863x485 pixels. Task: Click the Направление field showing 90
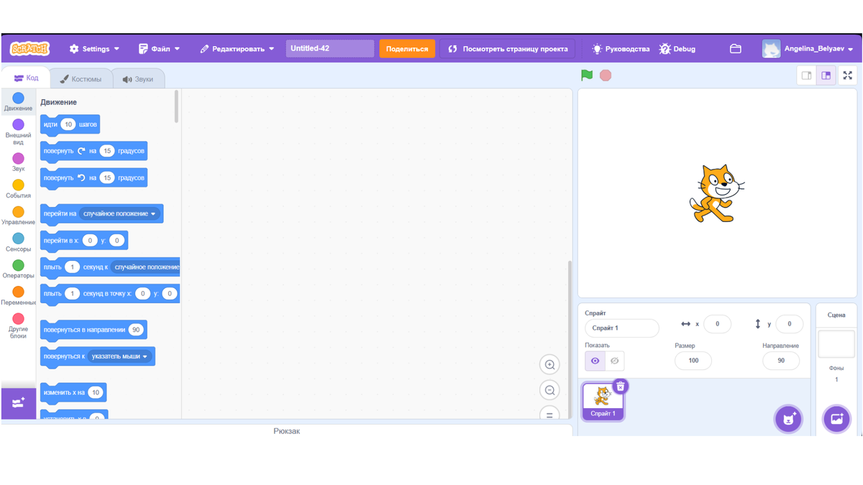781,361
